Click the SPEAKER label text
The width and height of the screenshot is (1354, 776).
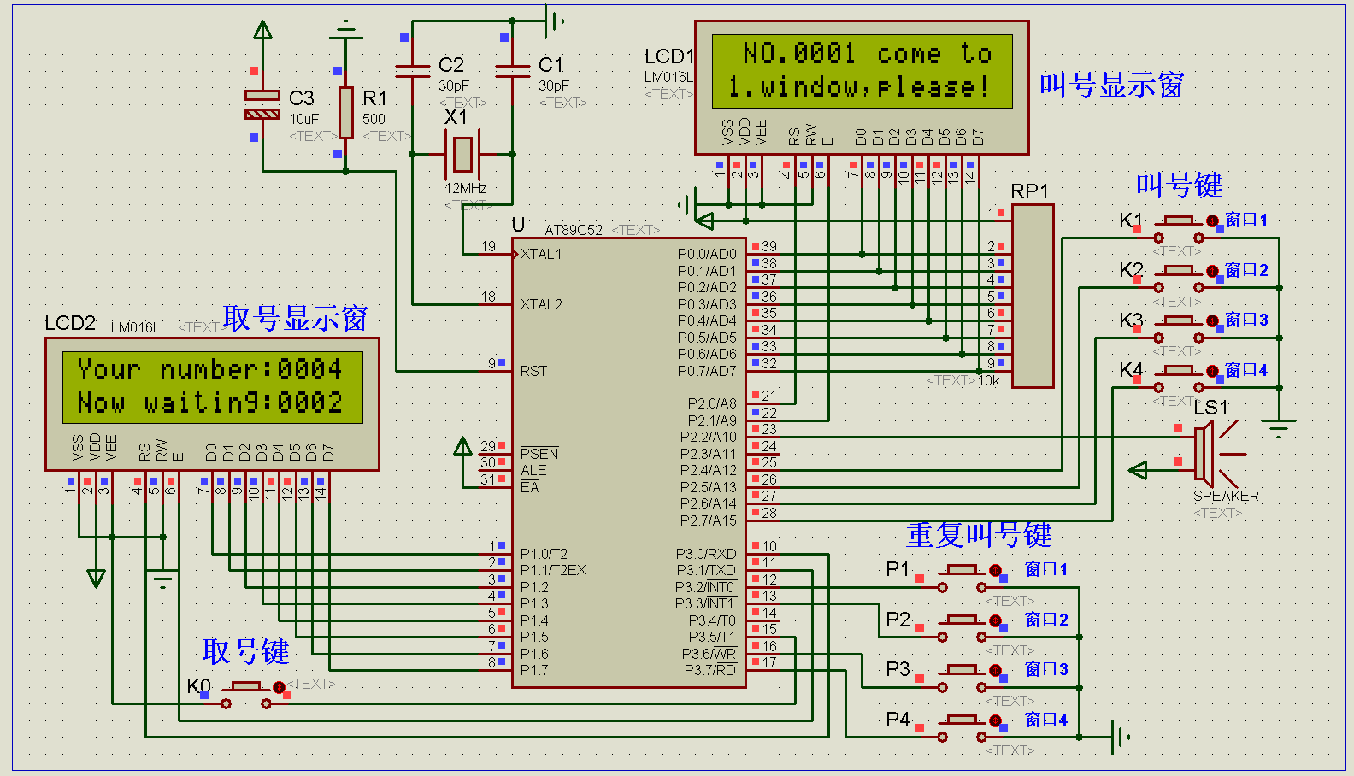(1226, 496)
